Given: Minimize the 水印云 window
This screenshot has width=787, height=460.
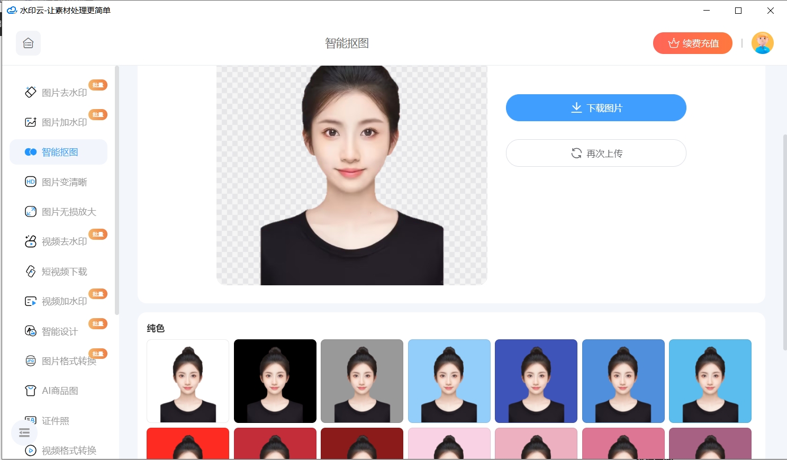Looking at the screenshot, I should pos(707,11).
